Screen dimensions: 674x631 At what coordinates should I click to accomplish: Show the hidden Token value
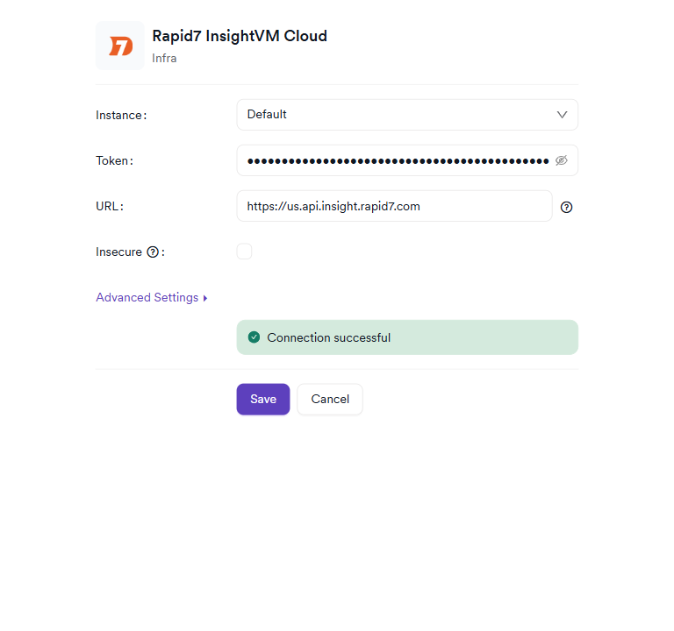point(561,160)
